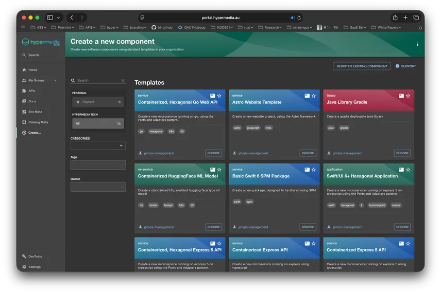Star the Swift/UI 6+ Hexagonal Application template

coord(408,170)
